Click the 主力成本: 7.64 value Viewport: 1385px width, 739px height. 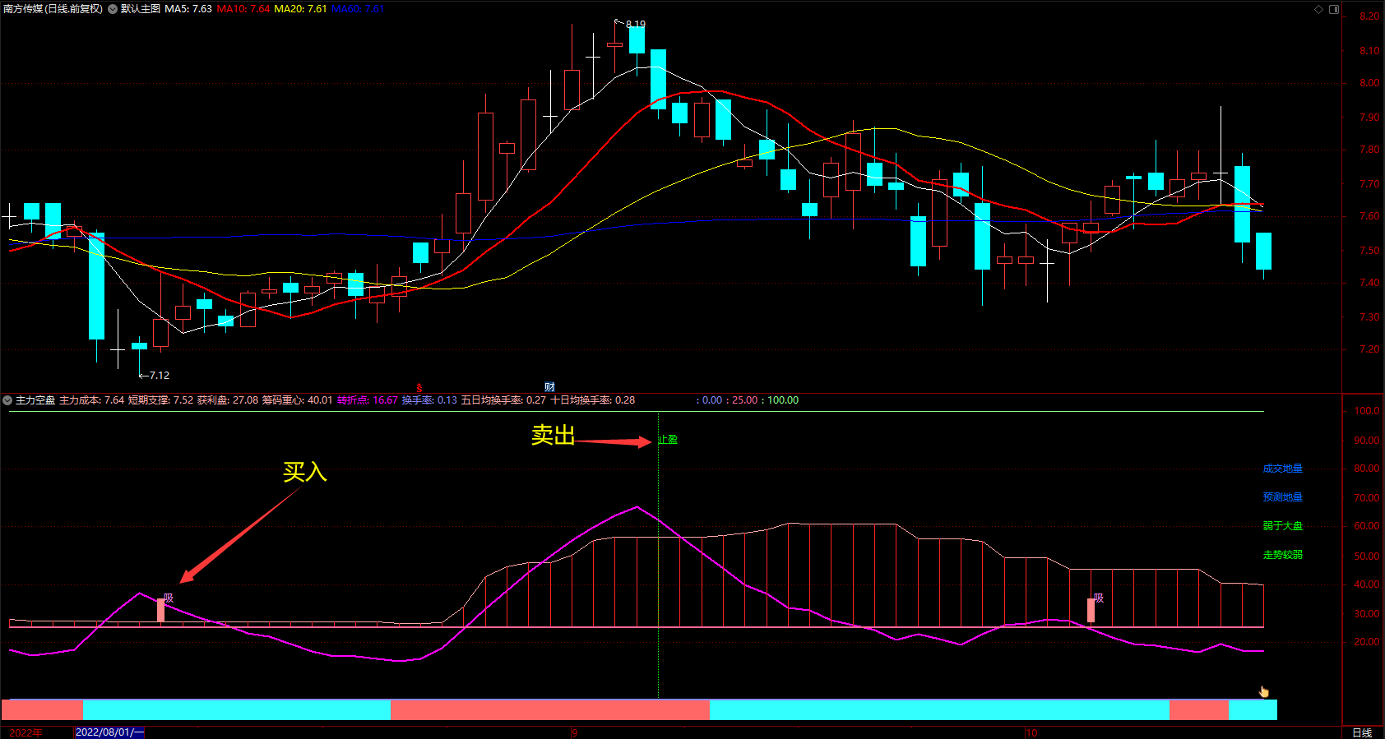pos(91,400)
